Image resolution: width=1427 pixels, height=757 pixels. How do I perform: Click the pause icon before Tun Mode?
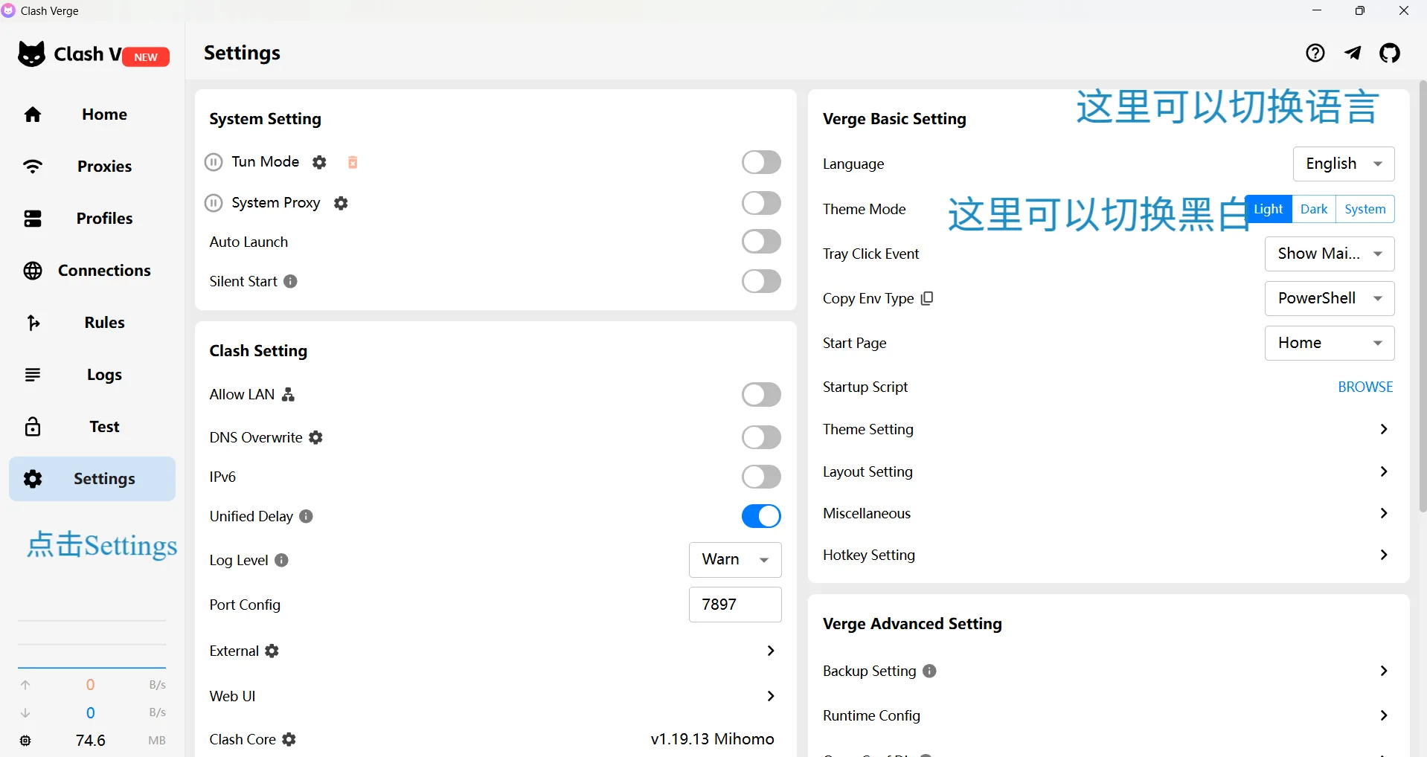click(214, 162)
